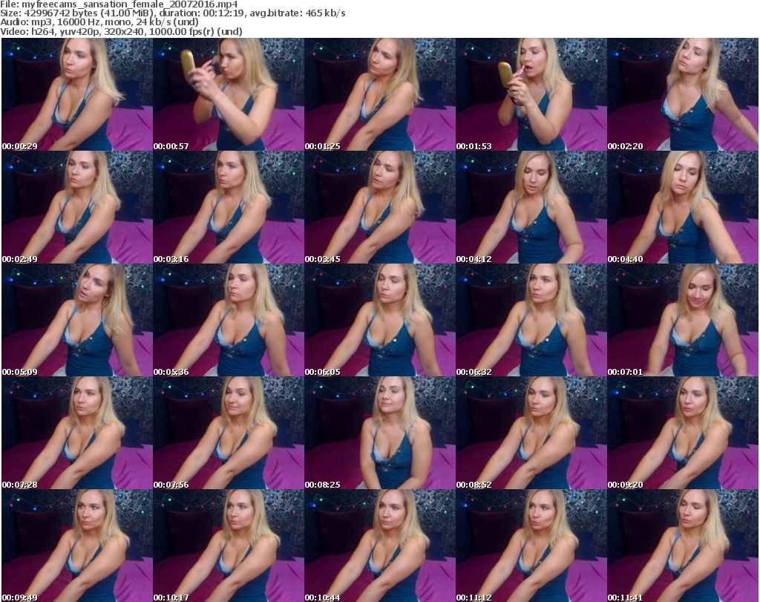Pick the thumbnail at 00:02:49
The height and width of the screenshot is (602, 760).
pyautogui.click(x=77, y=207)
